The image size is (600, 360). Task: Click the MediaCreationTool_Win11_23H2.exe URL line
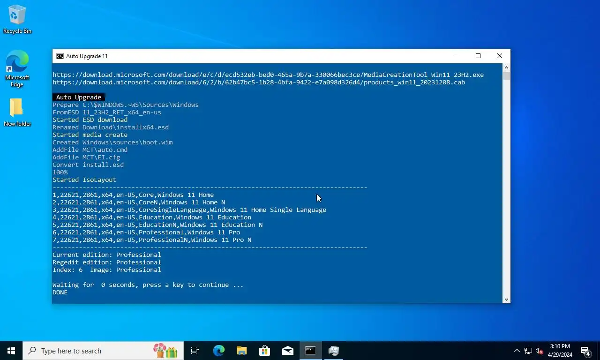pos(268,75)
